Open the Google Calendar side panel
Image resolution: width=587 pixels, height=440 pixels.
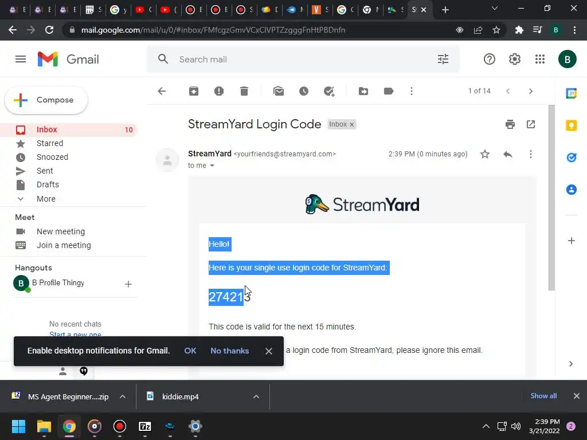point(572,93)
